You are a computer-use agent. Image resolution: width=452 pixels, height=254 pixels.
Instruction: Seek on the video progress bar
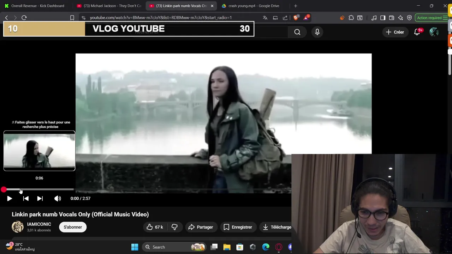148,190
